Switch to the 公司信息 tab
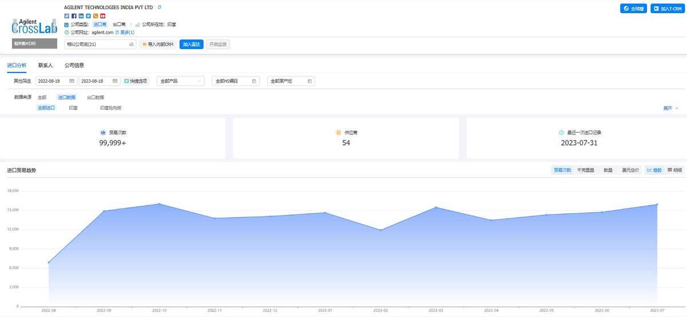Screen dimensions: 687x317 click(74, 66)
